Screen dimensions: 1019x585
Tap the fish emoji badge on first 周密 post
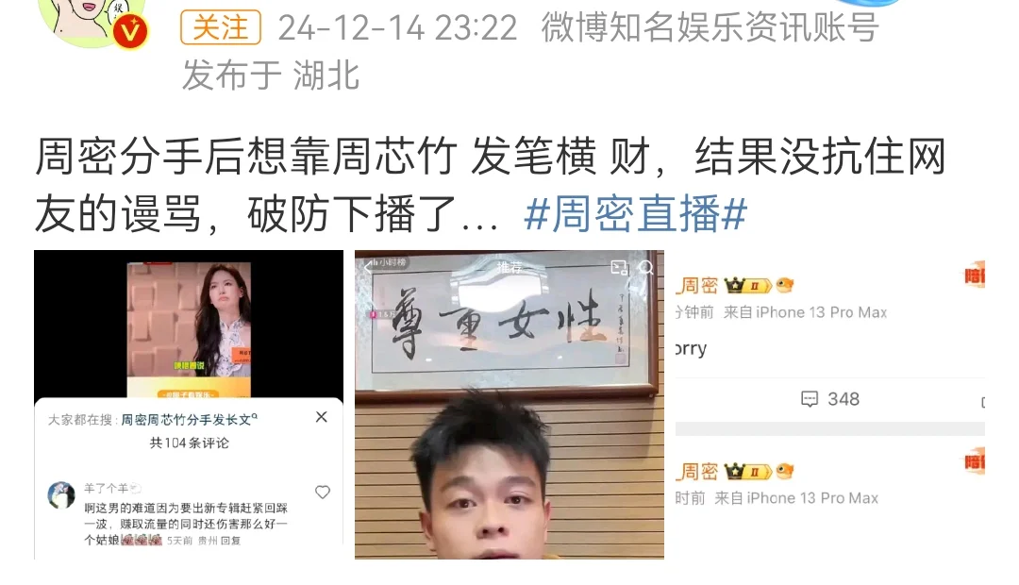point(785,285)
